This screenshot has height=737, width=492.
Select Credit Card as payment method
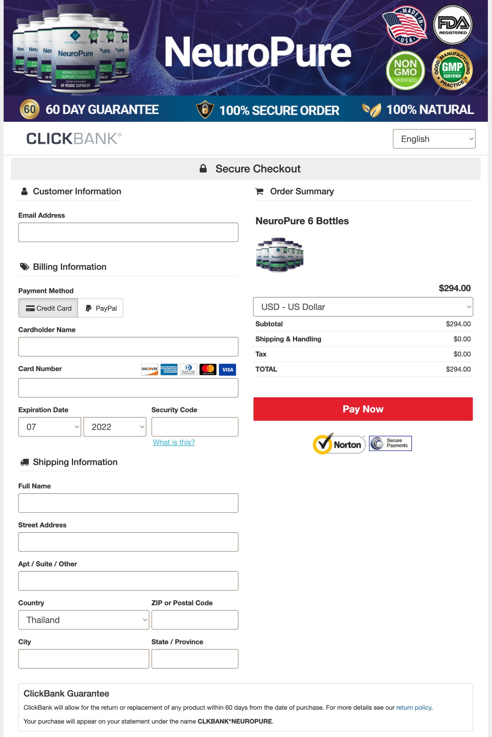tap(48, 308)
